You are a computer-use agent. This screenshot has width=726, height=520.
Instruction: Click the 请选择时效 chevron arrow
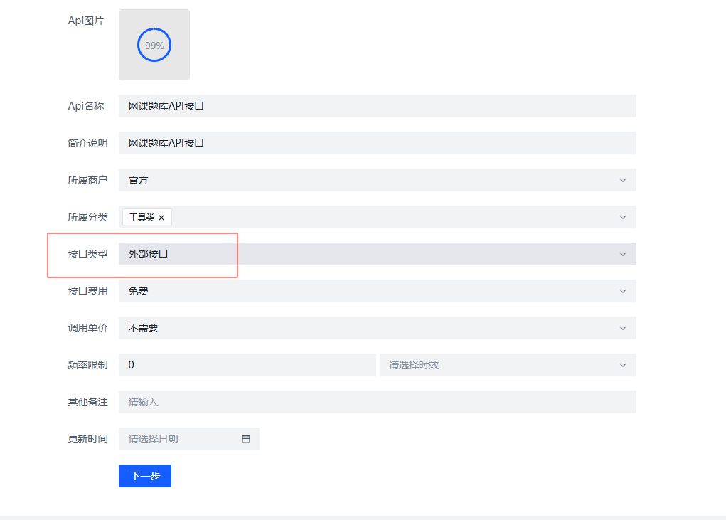(x=623, y=366)
